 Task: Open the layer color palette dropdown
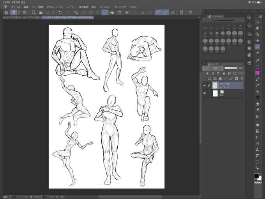pos(206,68)
